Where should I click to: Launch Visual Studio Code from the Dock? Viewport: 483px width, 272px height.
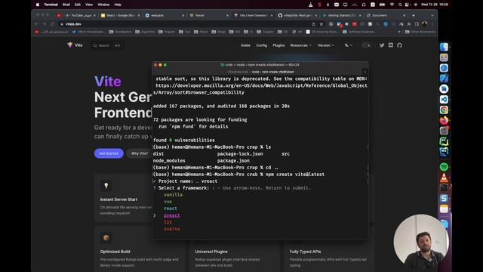coord(444,99)
